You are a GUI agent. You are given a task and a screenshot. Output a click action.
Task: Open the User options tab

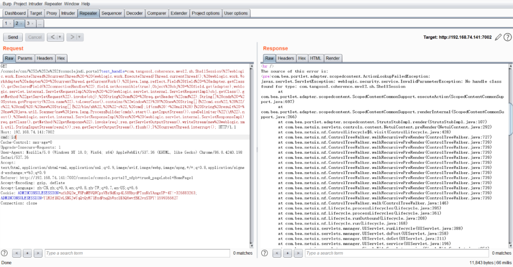pos(236,13)
